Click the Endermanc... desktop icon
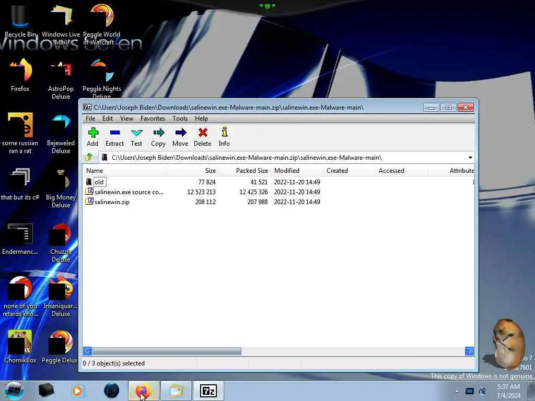Image resolution: width=535 pixels, height=401 pixels. (x=20, y=239)
